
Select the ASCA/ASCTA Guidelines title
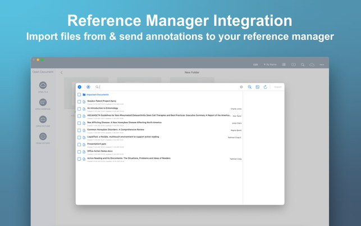tap(159, 115)
